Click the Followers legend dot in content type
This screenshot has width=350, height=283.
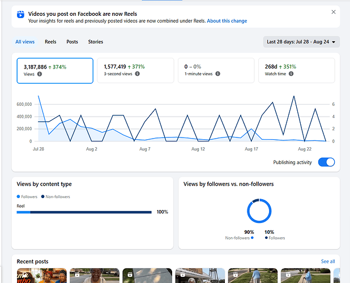pyautogui.click(x=18, y=196)
